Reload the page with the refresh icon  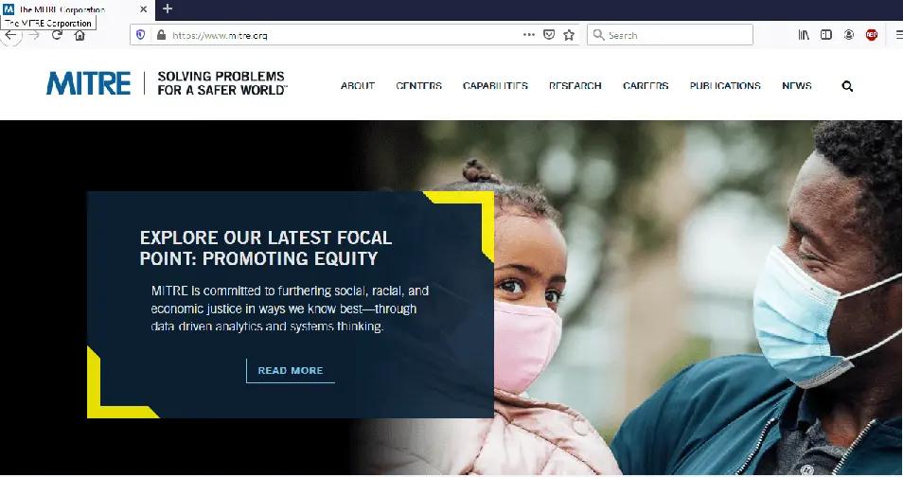click(x=57, y=35)
